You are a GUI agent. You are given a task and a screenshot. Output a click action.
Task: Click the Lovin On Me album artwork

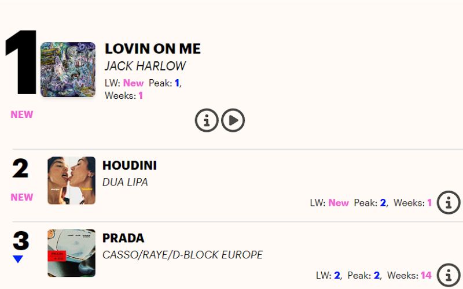point(68,69)
